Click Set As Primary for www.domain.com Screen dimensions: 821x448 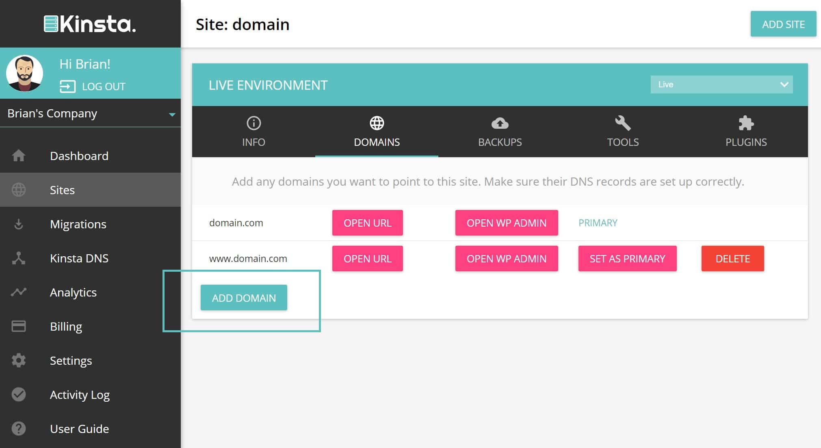[627, 259]
